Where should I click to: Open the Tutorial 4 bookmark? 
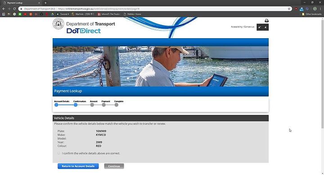[63, 14]
